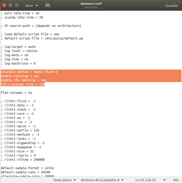Maximize the text editor window
This screenshot has height=183, width=182.
[17, 5]
